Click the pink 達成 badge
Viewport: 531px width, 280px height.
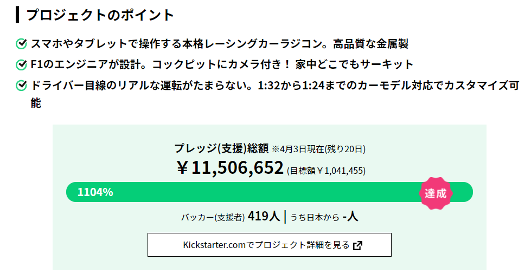click(x=436, y=193)
